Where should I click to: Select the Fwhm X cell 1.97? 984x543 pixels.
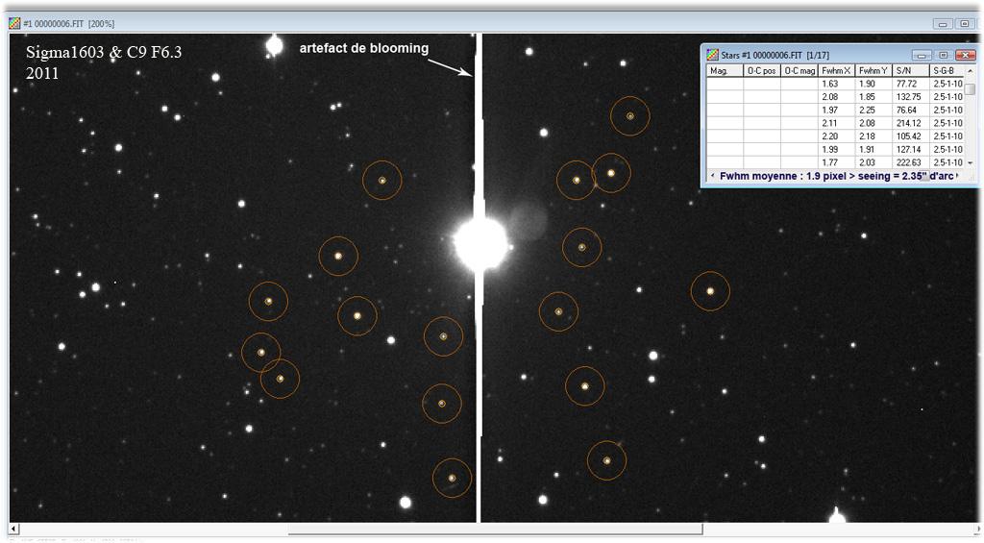[837, 110]
